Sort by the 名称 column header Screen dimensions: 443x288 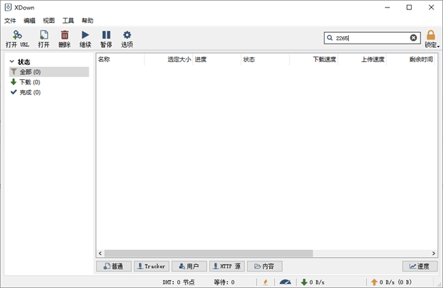pyautogui.click(x=121, y=59)
